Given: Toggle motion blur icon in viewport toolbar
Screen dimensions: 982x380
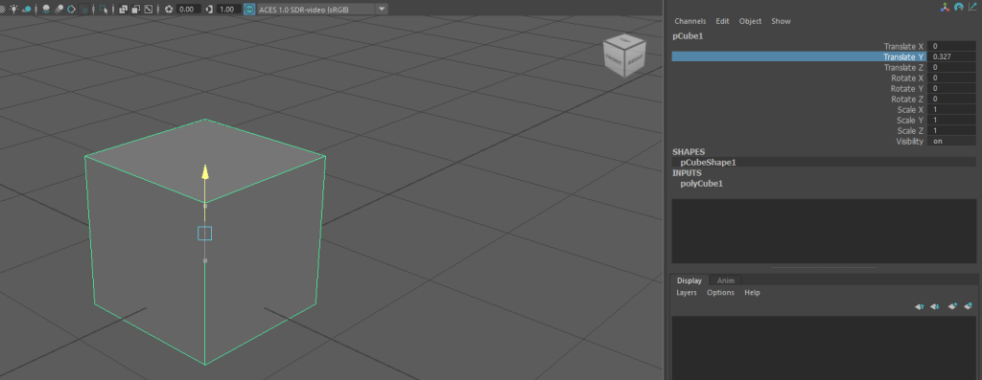Looking at the screenshot, I should click(x=58, y=10).
